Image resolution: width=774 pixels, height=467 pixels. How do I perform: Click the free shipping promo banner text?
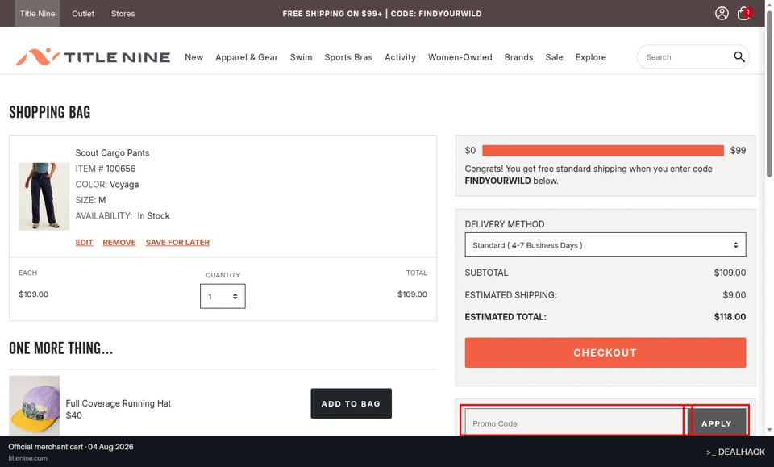pos(382,14)
